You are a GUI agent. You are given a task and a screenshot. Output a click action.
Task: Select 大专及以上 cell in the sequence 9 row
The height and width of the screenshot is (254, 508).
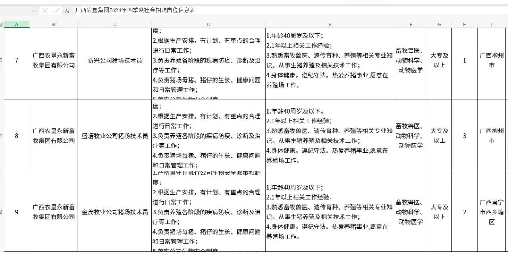pyautogui.click(x=439, y=212)
